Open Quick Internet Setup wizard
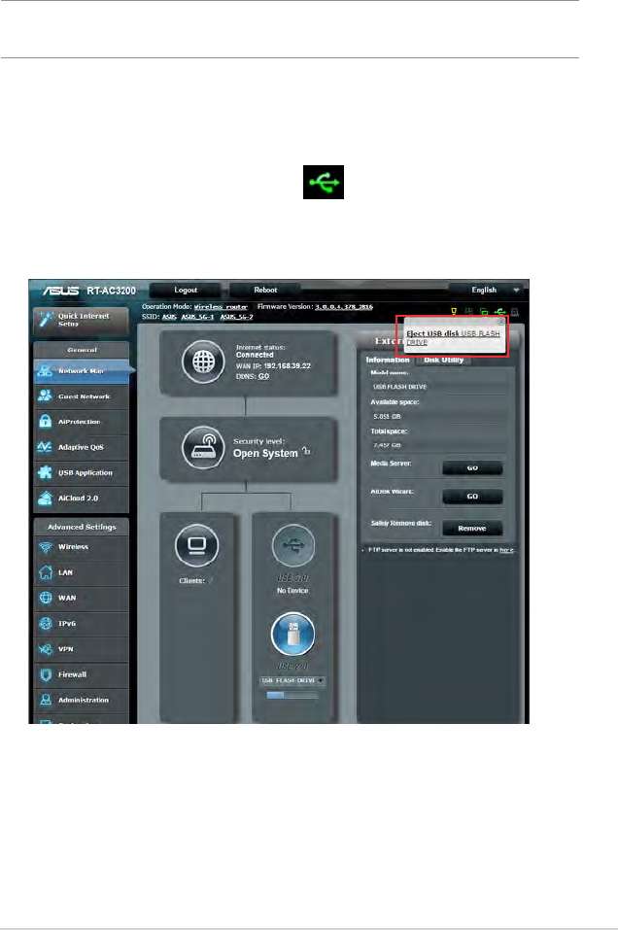618x930 pixels. [82, 321]
